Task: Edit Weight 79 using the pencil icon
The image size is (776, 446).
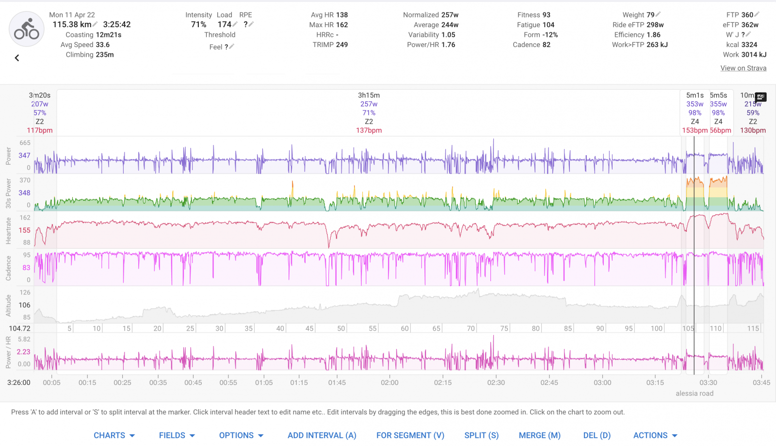Action: pos(658,15)
